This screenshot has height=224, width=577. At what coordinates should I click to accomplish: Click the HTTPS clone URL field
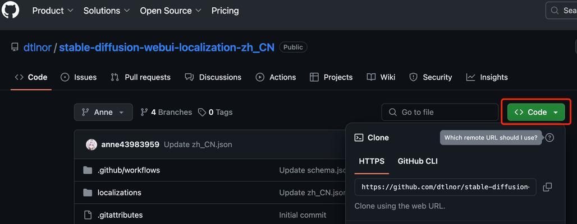coord(445,187)
